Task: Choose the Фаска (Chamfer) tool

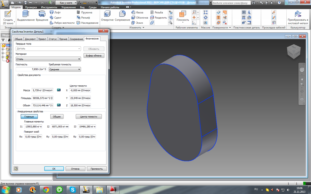Action: pyautogui.click(x=137, y=12)
